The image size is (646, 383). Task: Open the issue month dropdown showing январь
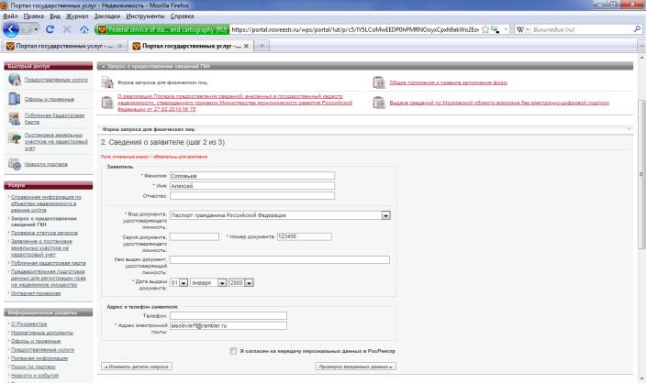222,282
